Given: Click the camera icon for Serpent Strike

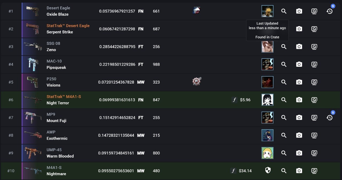Looking at the screenshot, I should coord(299,29).
